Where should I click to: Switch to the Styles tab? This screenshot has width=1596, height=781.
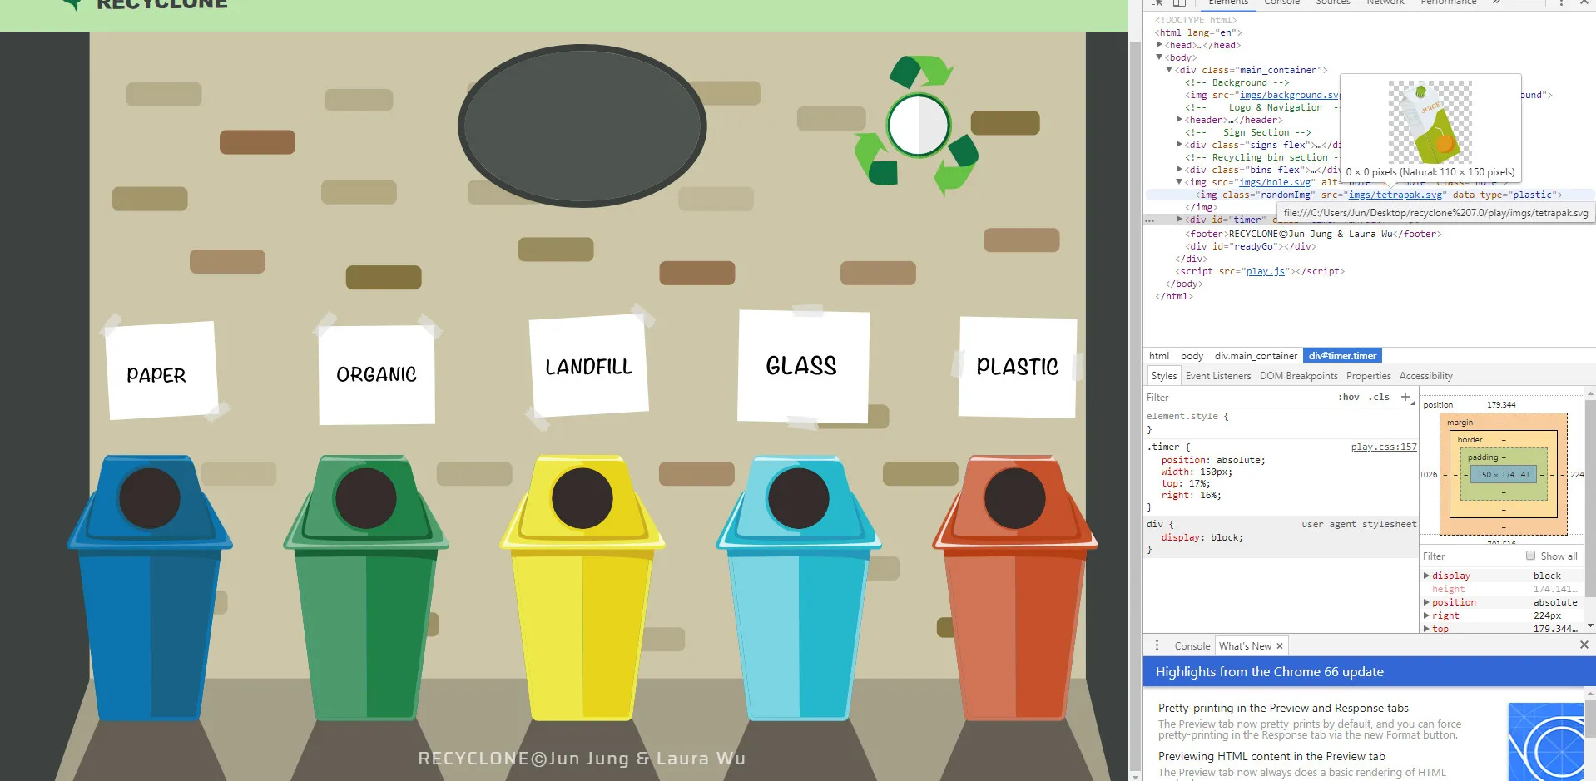point(1164,376)
